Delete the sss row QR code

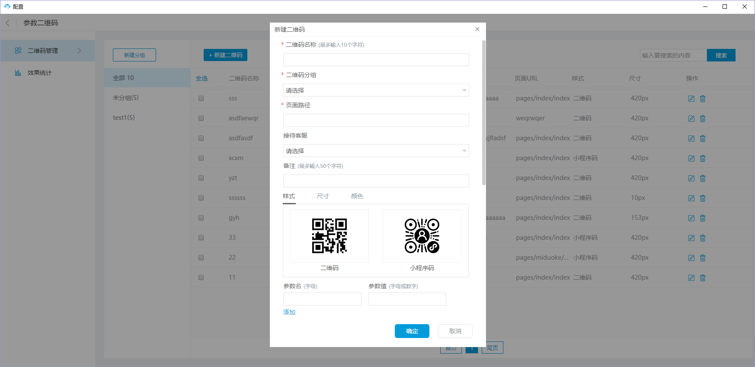pyautogui.click(x=703, y=99)
